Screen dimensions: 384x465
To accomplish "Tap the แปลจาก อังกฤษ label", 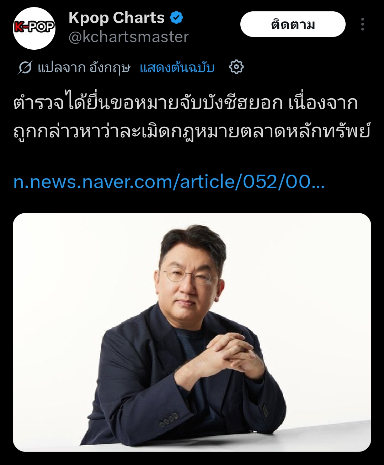I will click(84, 67).
